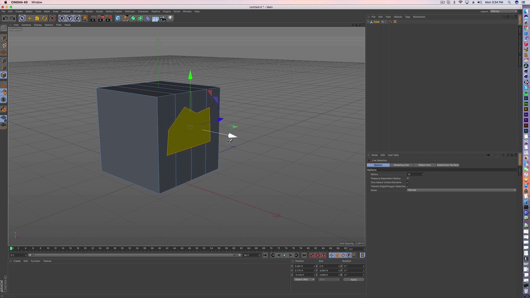
Task: Select the Rotate tool
Action: [x=44, y=18]
